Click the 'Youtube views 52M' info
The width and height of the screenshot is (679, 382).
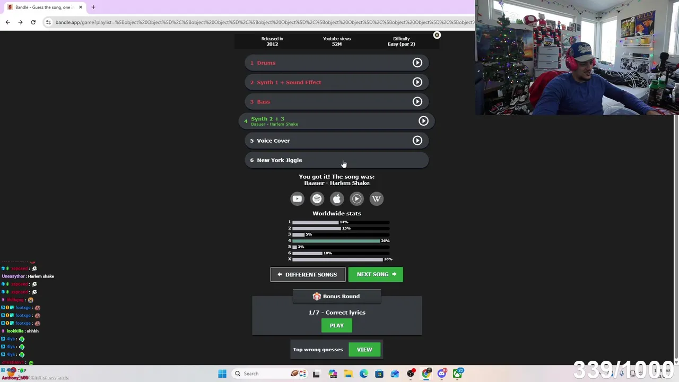point(337,41)
